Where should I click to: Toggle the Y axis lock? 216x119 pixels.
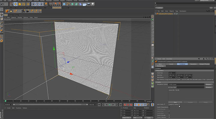[37, 4]
